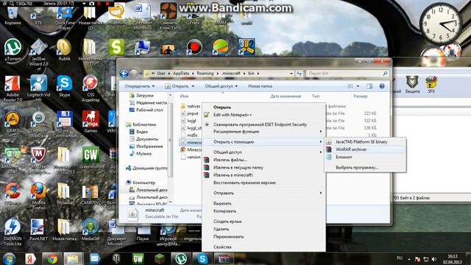Viewport: 471px width, 265px height.
Task: Click Переименовать in the context menu
Action: (263, 237)
